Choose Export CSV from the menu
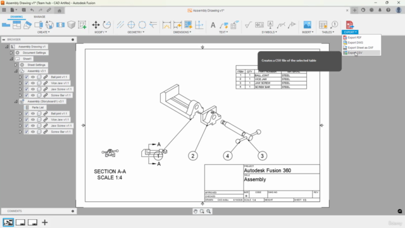405x228 pixels. [361, 53]
